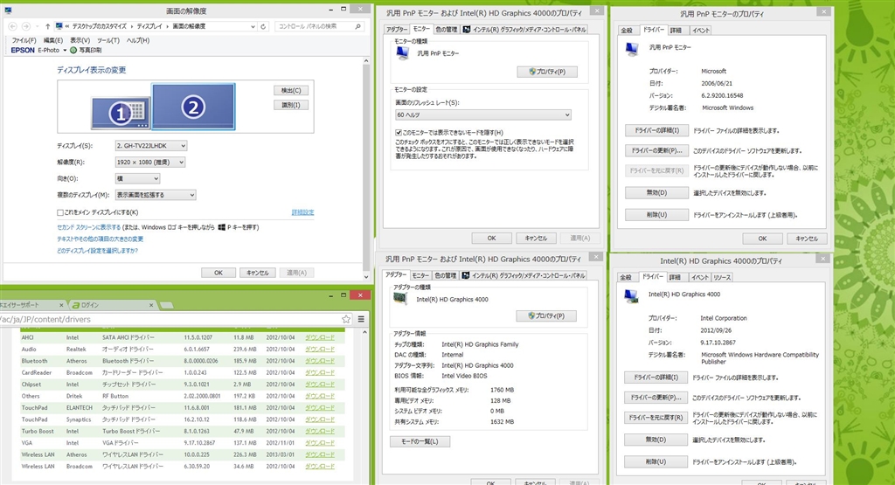This screenshot has width=895, height=485.
Task: Open the ディスプレイ dropdown GH-TV22JLHDK
Action: point(150,145)
